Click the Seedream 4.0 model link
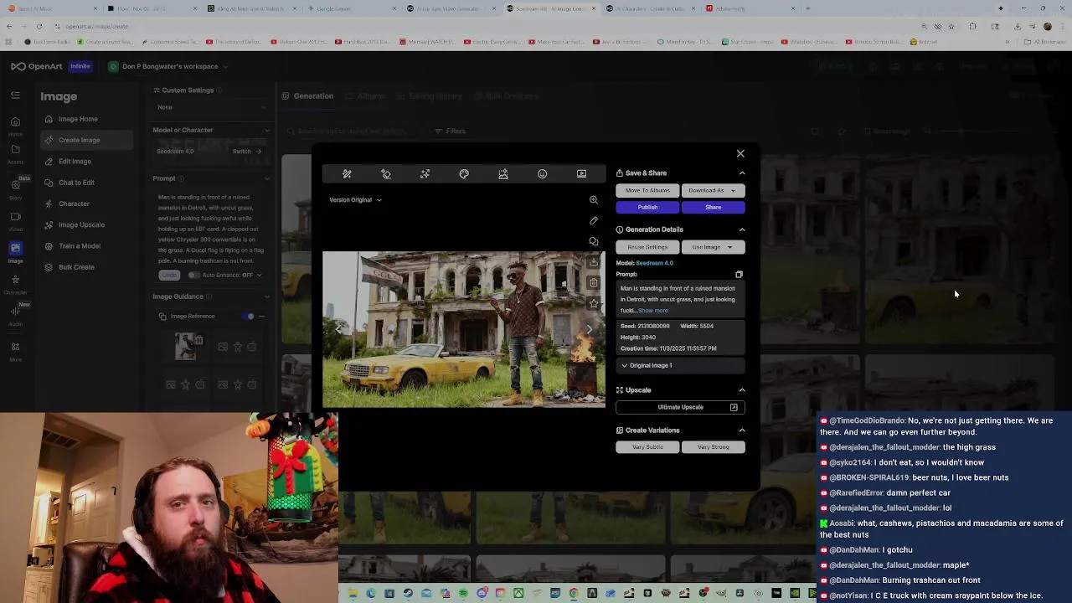The height and width of the screenshot is (603, 1072). click(x=654, y=263)
